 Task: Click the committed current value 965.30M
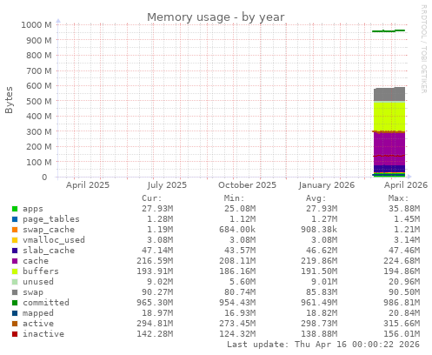point(155,303)
